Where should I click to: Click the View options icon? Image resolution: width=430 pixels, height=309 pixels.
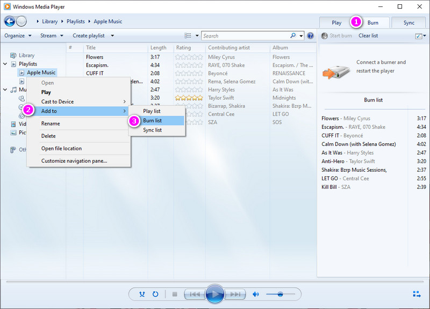point(188,35)
